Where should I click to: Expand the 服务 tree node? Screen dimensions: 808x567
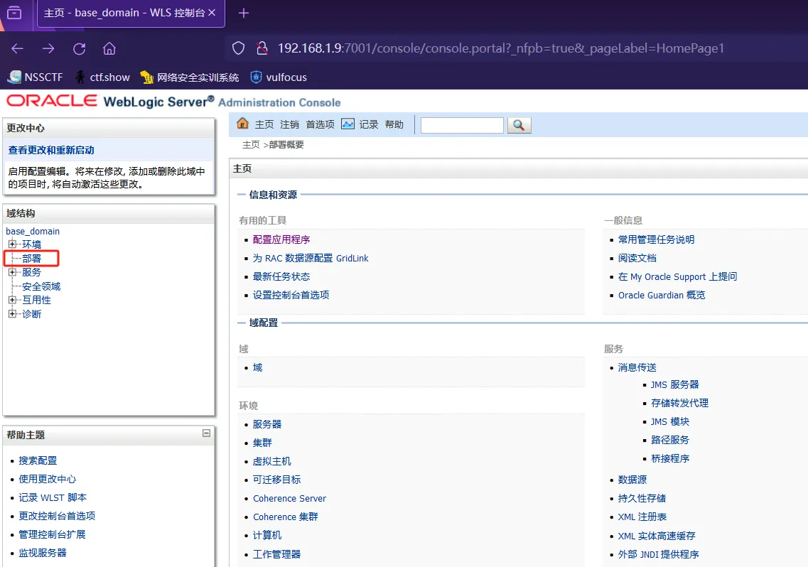point(12,272)
